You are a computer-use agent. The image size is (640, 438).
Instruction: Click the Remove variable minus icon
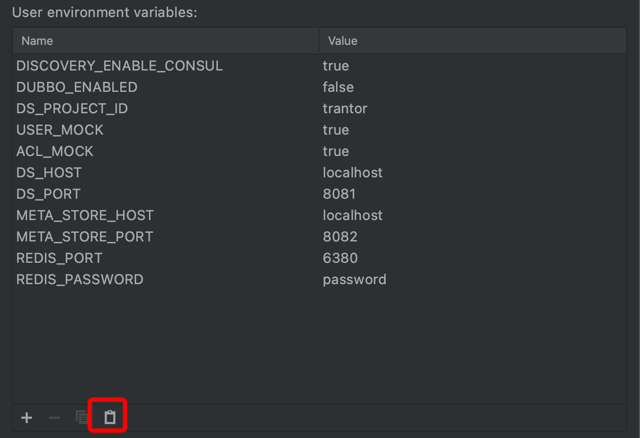point(54,418)
